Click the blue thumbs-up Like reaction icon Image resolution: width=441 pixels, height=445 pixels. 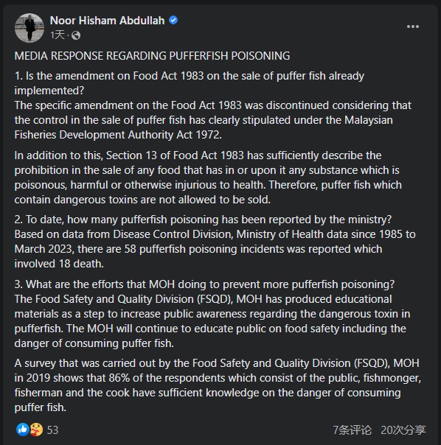[22, 430]
